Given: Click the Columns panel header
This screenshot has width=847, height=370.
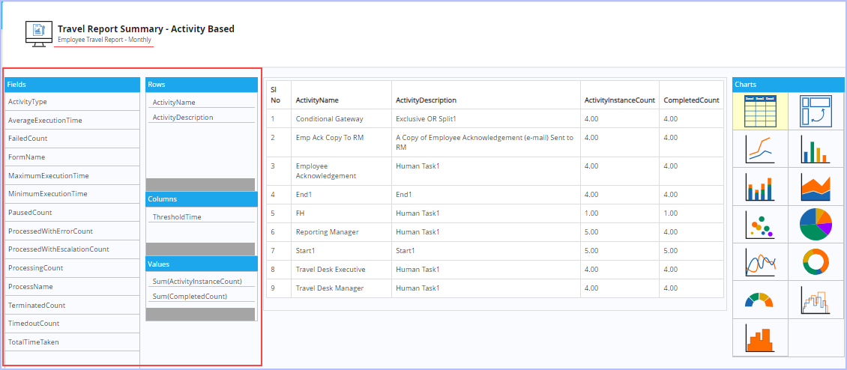Looking at the screenshot, I should coord(202,198).
